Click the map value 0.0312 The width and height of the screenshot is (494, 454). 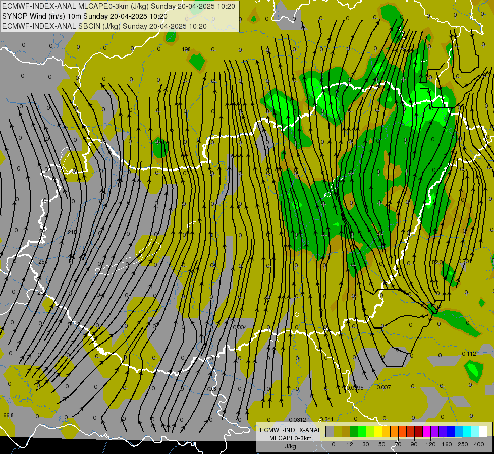click(297, 420)
